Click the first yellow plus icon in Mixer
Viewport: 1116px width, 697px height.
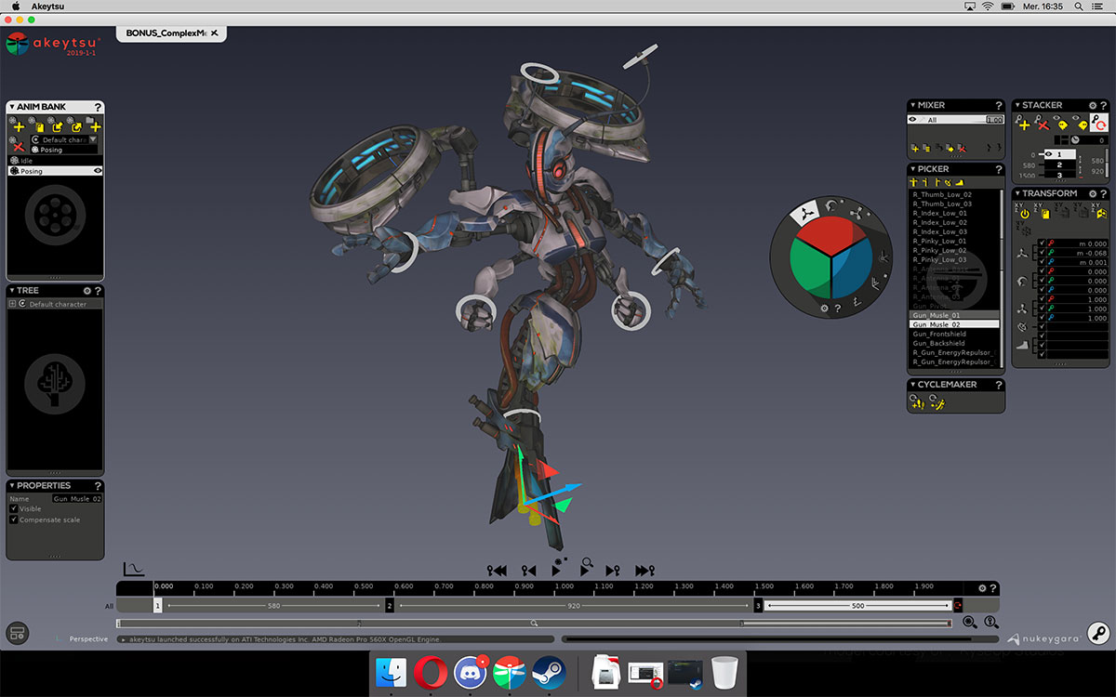(x=914, y=148)
